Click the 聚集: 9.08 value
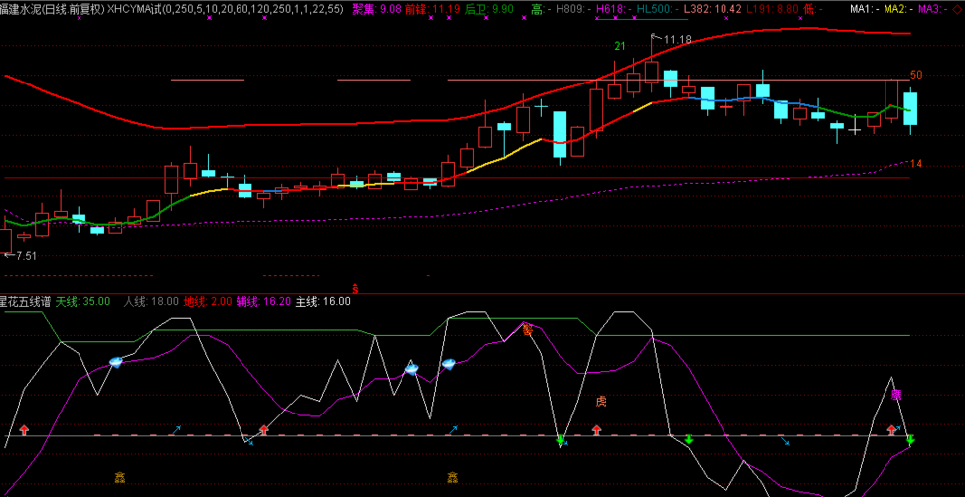The image size is (965, 497). [x=376, y=9]
